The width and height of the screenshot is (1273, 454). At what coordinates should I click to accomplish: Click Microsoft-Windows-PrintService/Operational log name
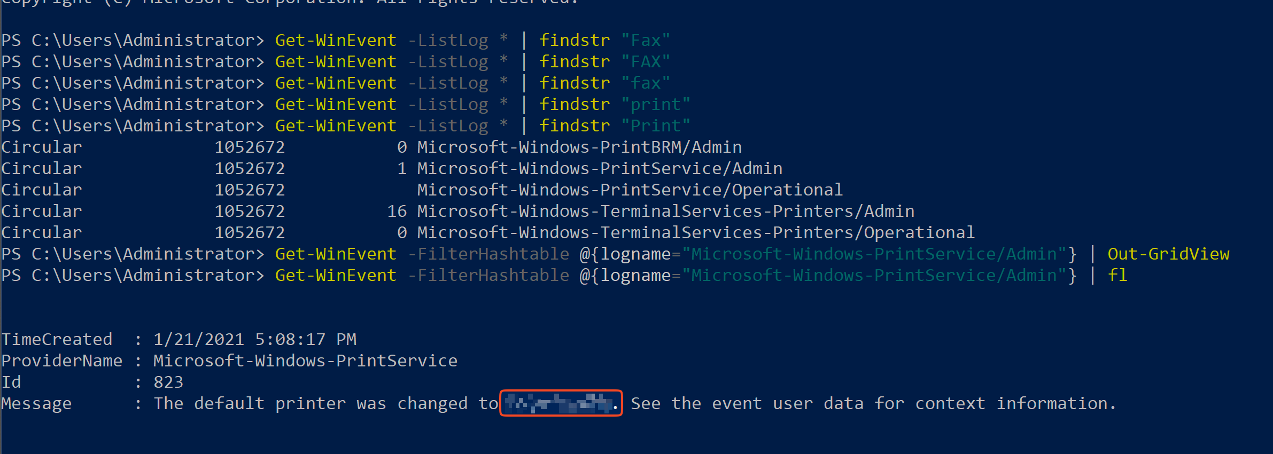tap(630, 190)
